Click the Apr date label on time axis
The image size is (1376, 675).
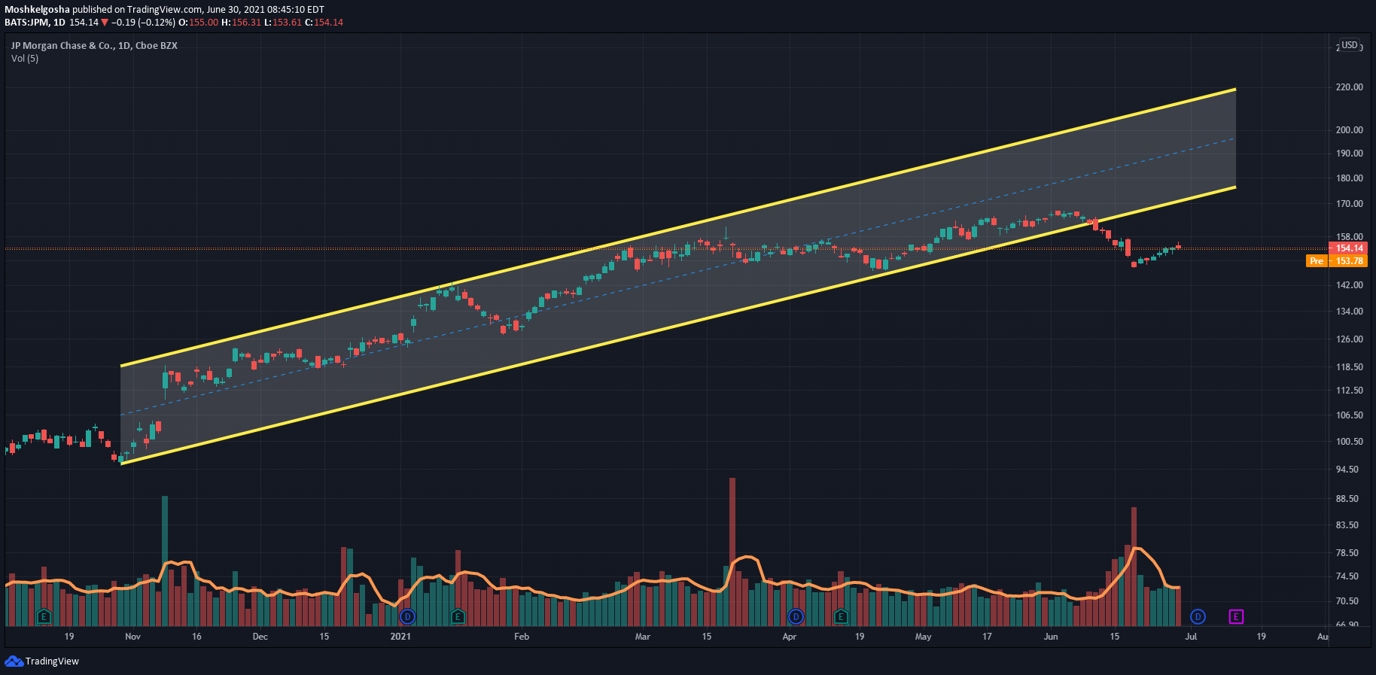tap(789, 637)
